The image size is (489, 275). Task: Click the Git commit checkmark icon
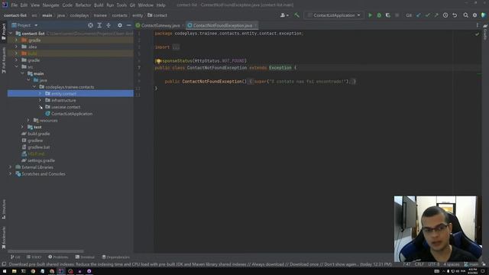(x=427, y=15)
